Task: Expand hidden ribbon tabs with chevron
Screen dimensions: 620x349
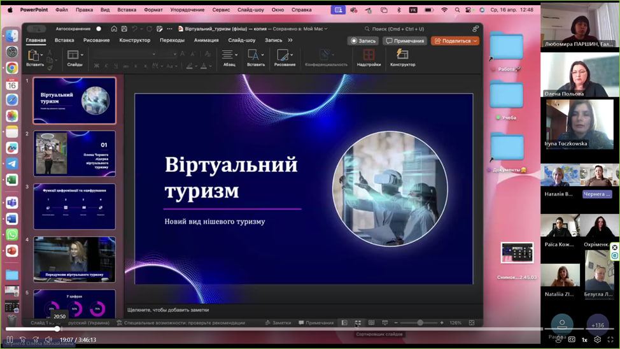Action: (x=290, y=40)
